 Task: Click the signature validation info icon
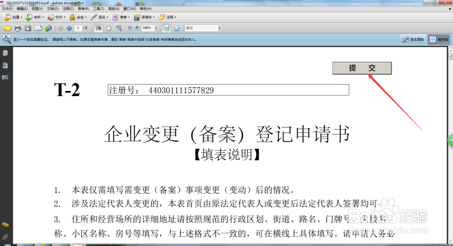coord(6,39)
